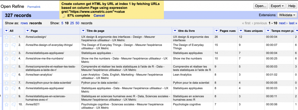Star row 1 /livres/uxdesign/

pos(7,37)
